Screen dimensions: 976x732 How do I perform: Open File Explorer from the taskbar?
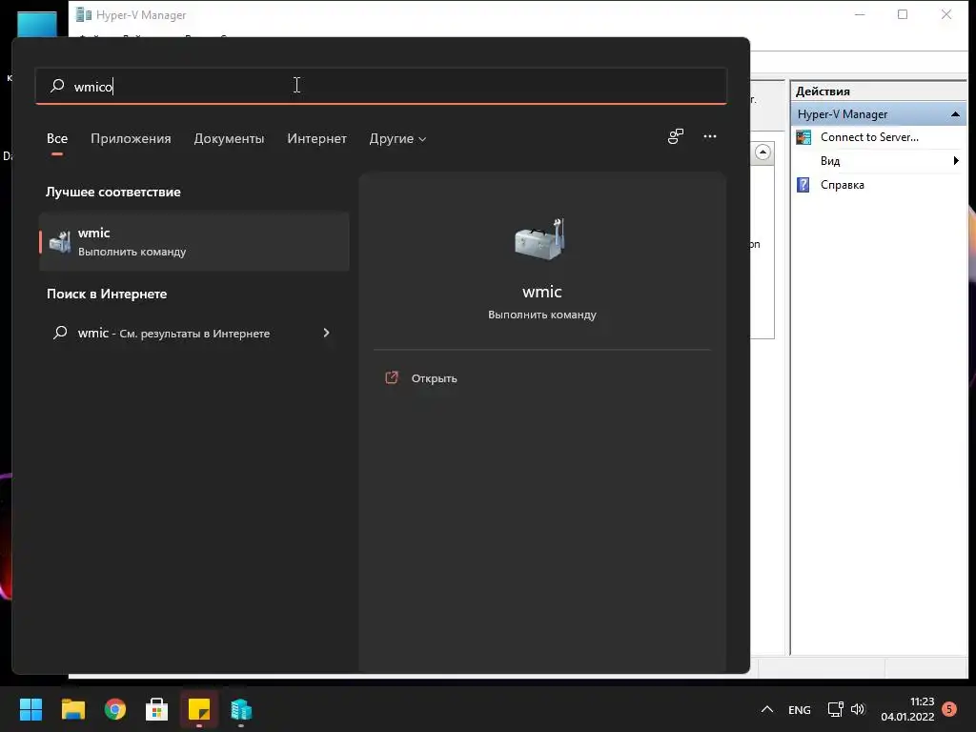pyautogui.click(x=72, y=709)
